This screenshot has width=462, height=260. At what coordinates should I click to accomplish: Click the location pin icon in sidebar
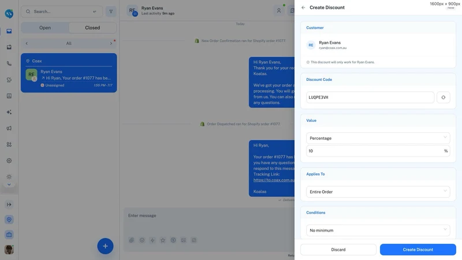click(x=9, y=220)
